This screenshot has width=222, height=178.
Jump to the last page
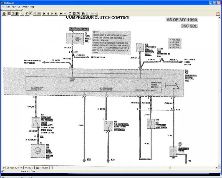56,14
